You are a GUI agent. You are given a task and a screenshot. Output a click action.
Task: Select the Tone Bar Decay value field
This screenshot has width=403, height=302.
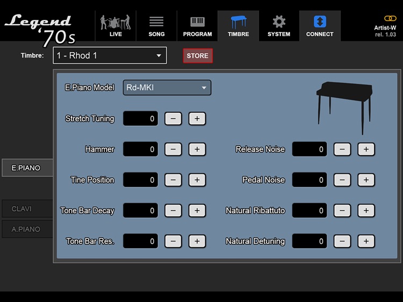(x=141, y=211)
